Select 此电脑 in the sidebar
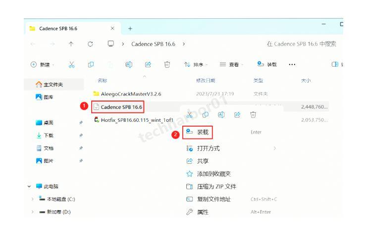367x236 pixels. pos(47,187)
